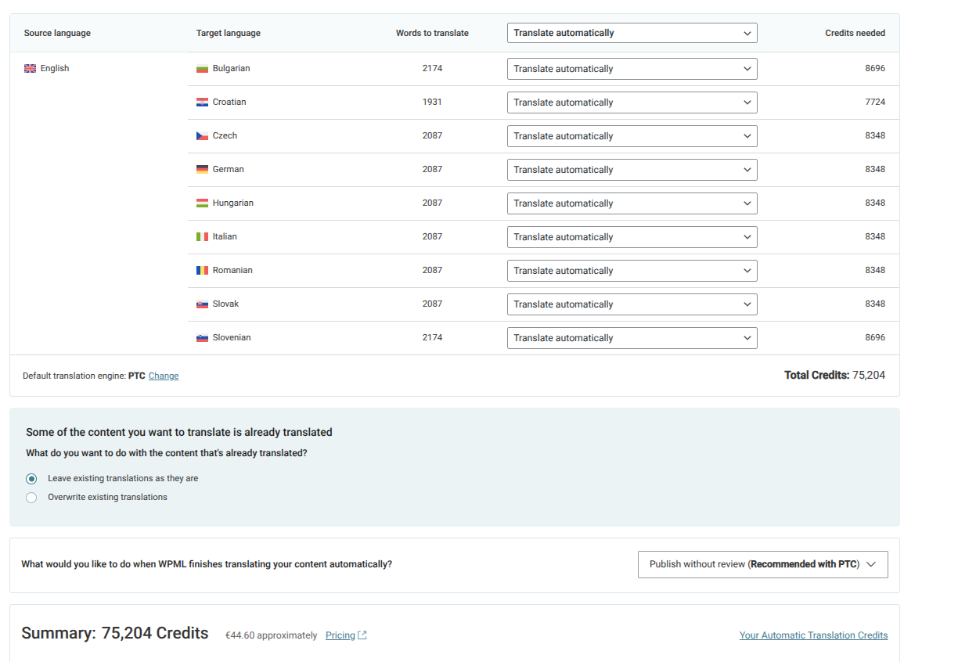958x662 pixels.
Task: Expand Publish without review dropdown
Action: 762,564
